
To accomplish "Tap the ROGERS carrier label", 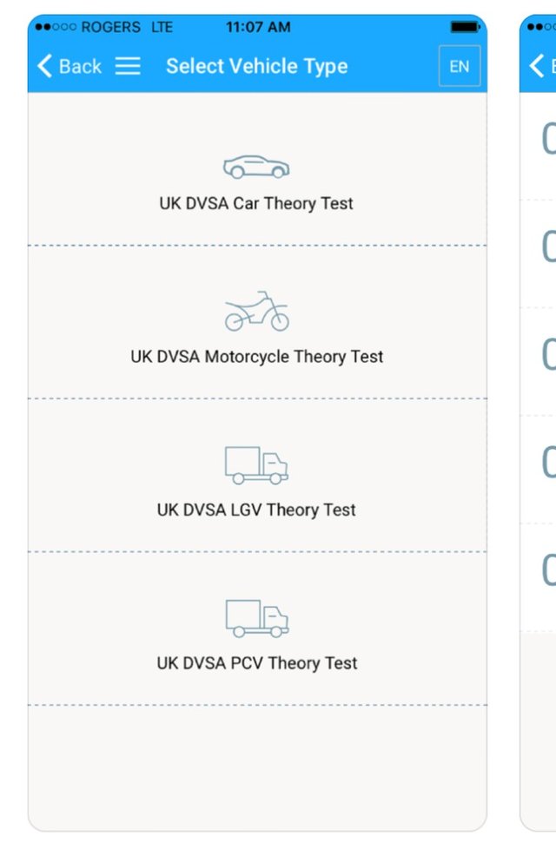I will [110, 27].
